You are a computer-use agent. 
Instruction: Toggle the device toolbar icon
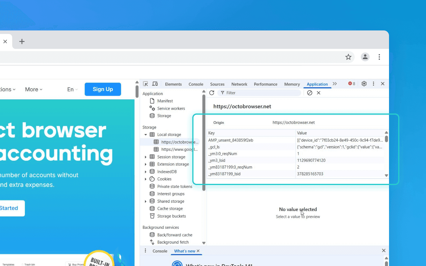pyautogui.click(x=155, y=84)
